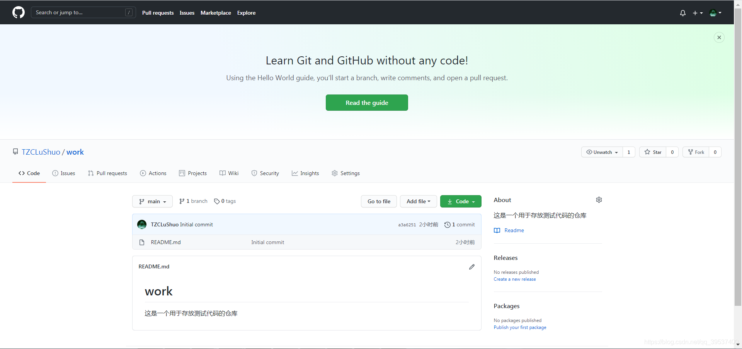Click the TZCLuShuo commit author name

point(165,224)
